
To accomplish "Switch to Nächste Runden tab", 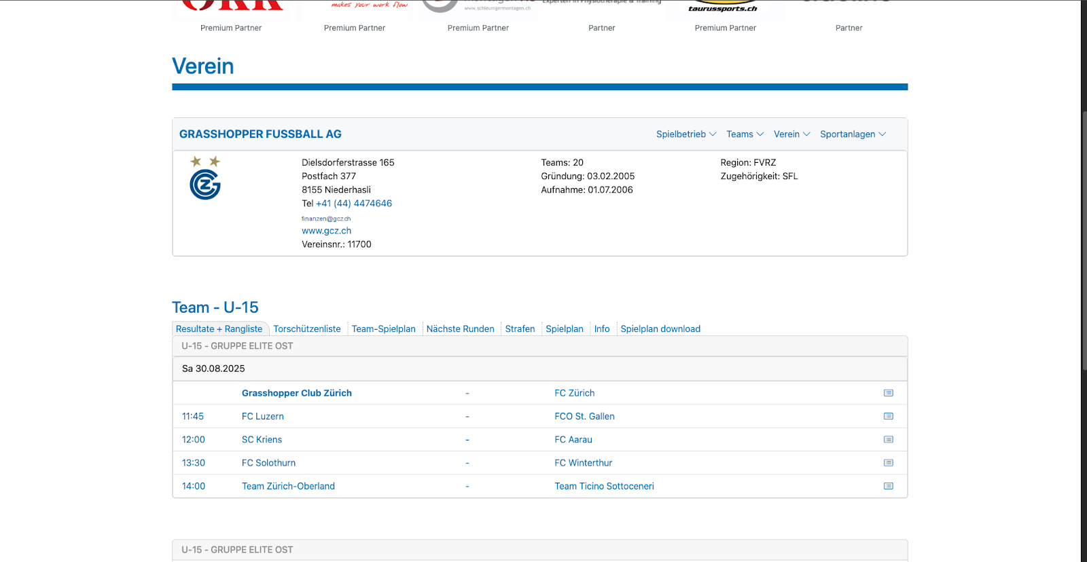I will click(x=461, y=329).
